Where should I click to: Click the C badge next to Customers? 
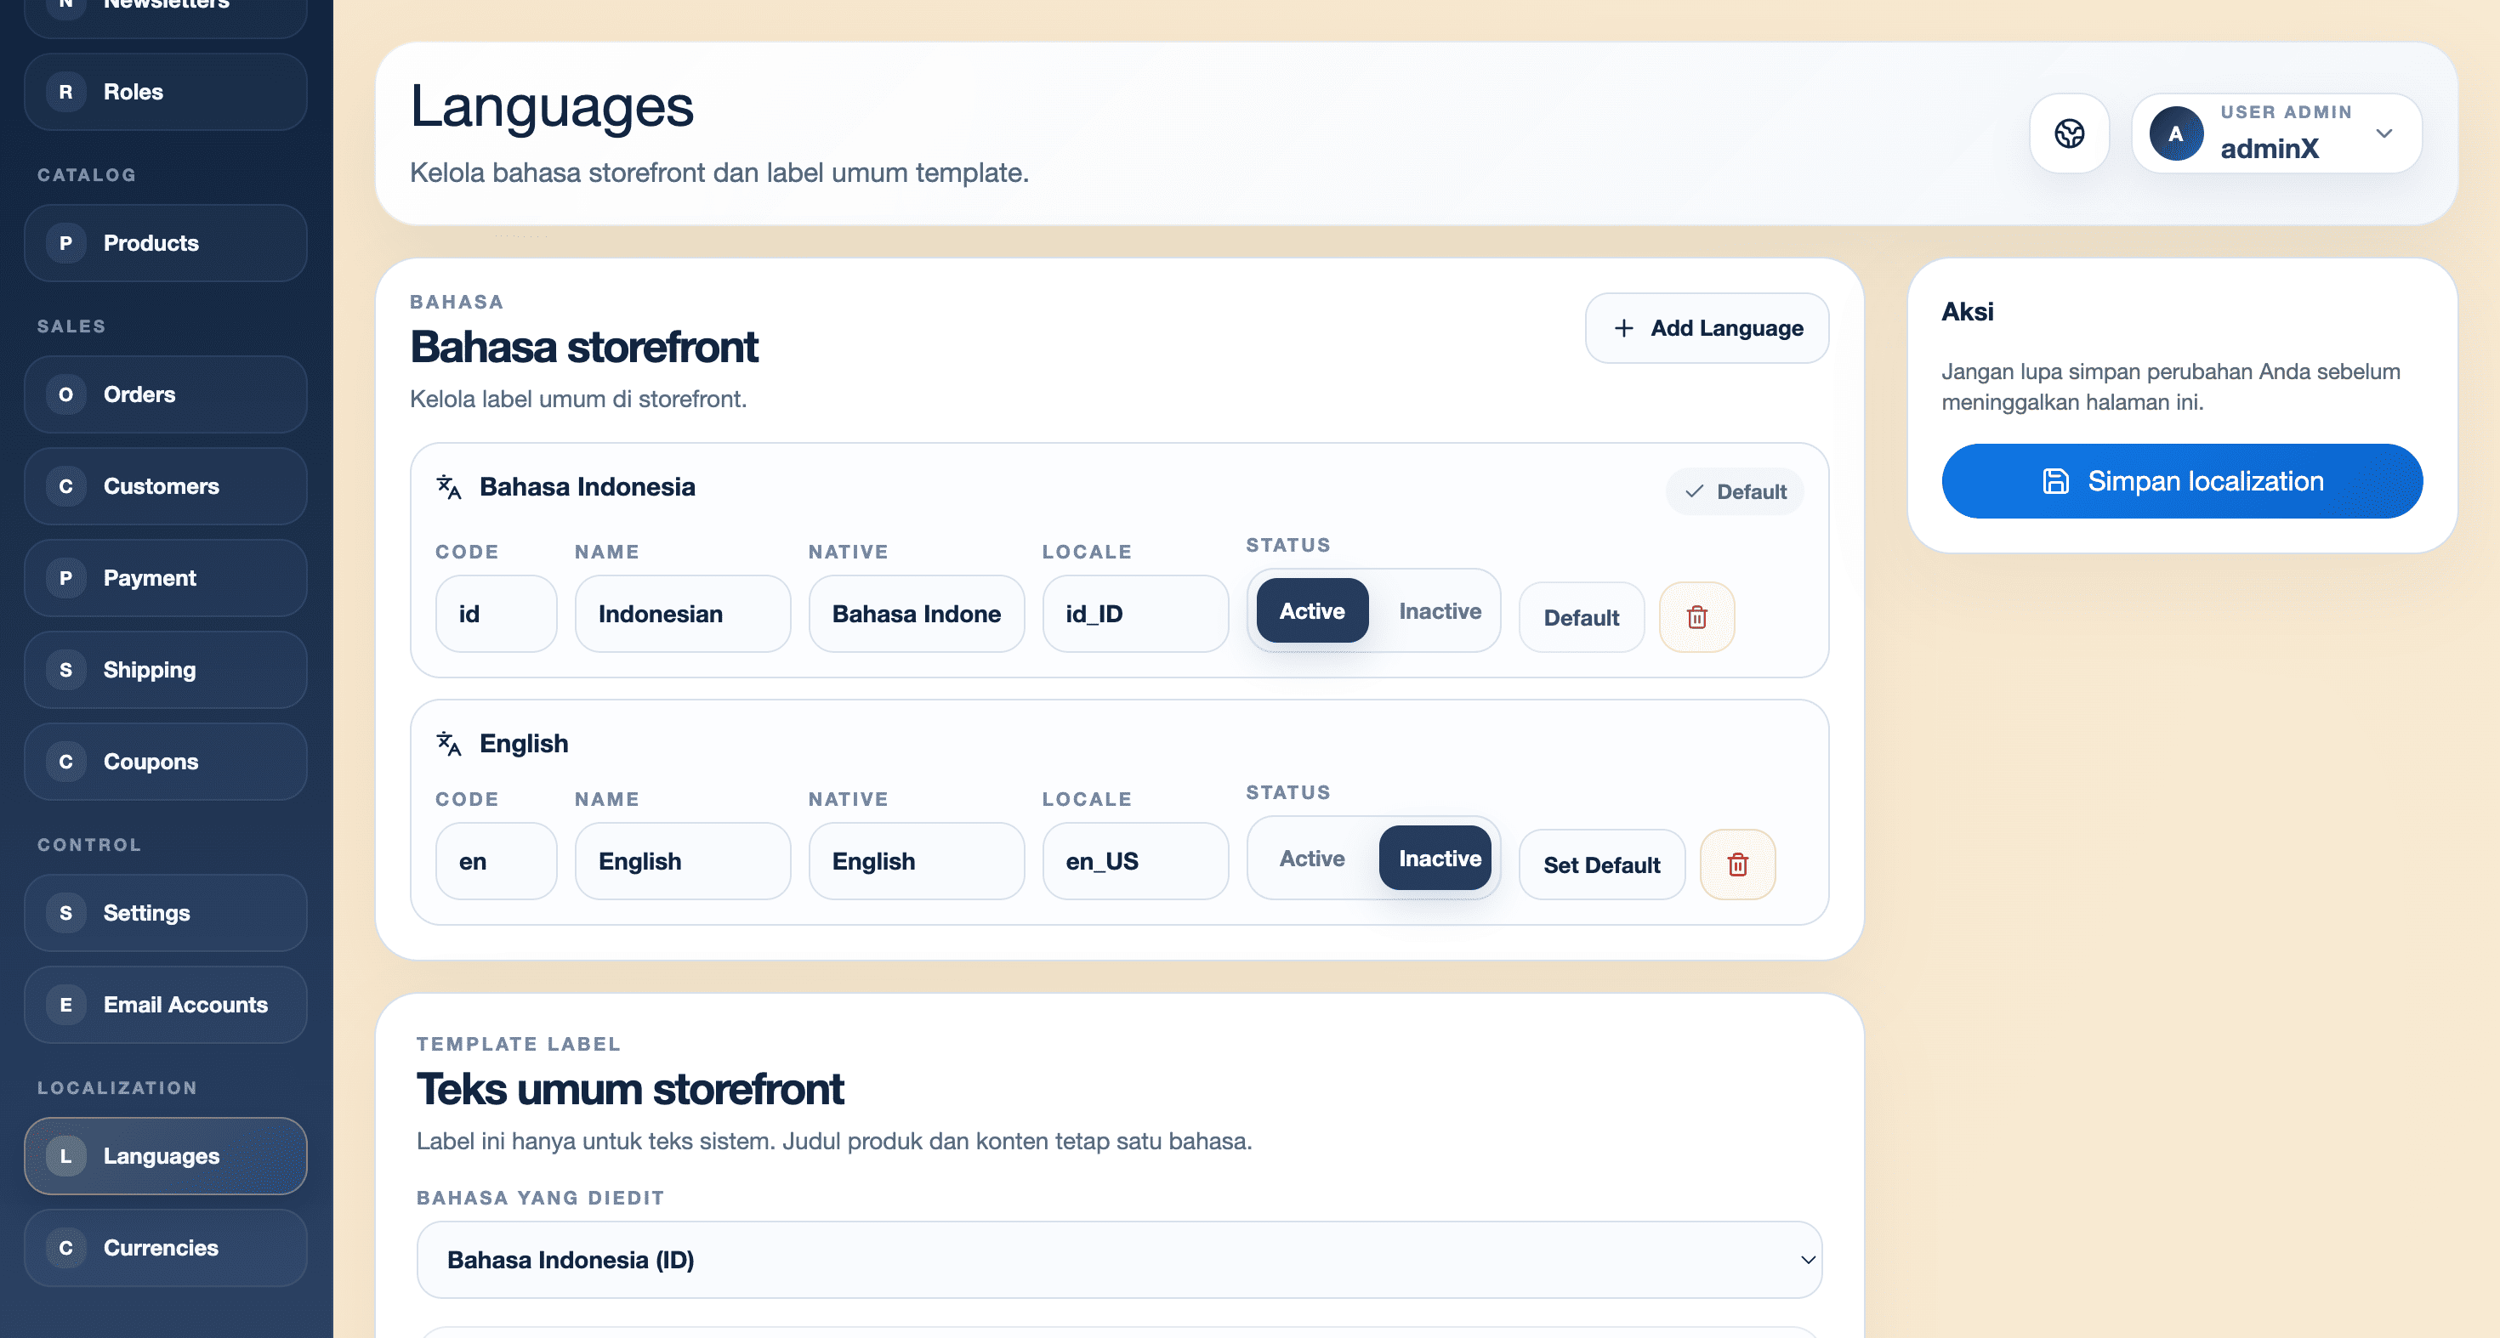pos(66,486)
